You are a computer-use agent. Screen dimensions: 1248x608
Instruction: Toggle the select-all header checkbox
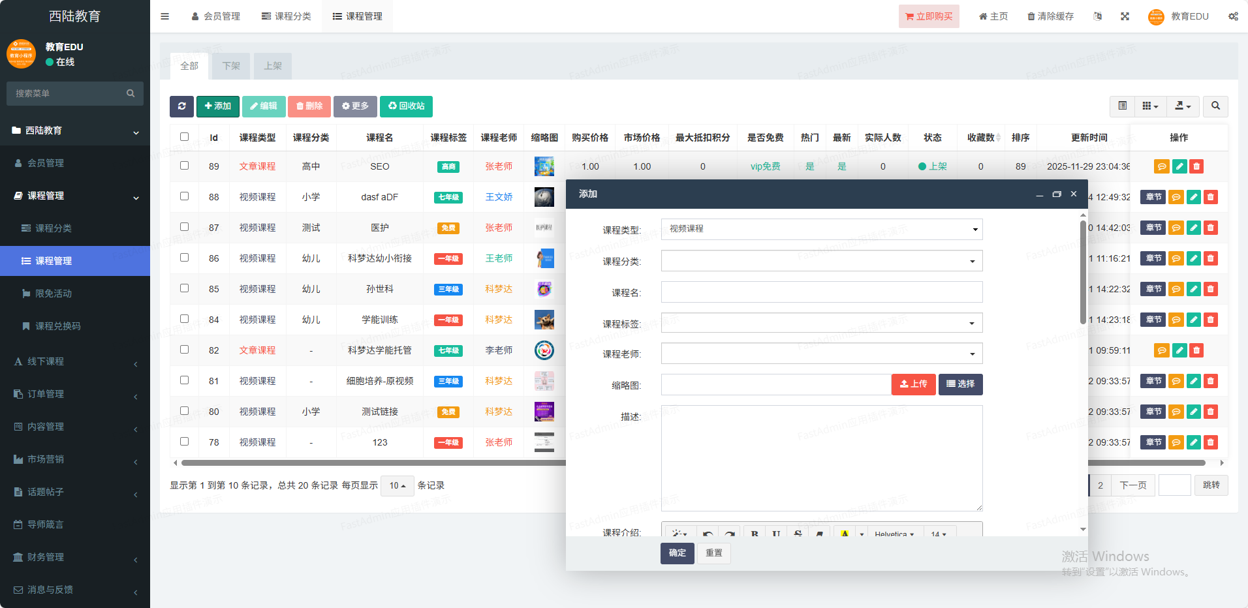185,137
